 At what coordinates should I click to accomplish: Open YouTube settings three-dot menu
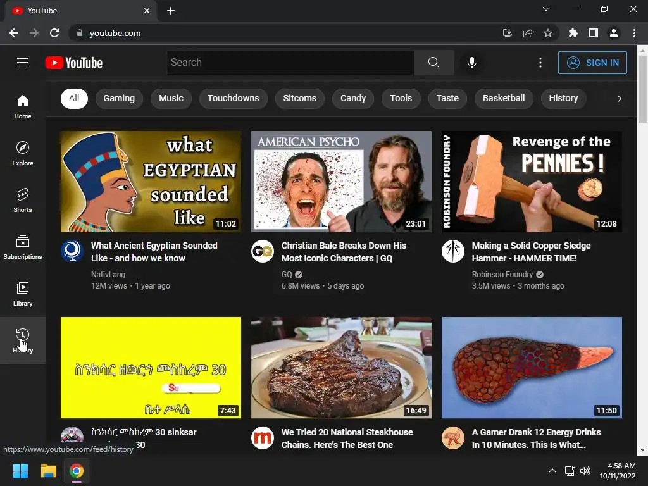pyautogui.click(x=540, y=63)
